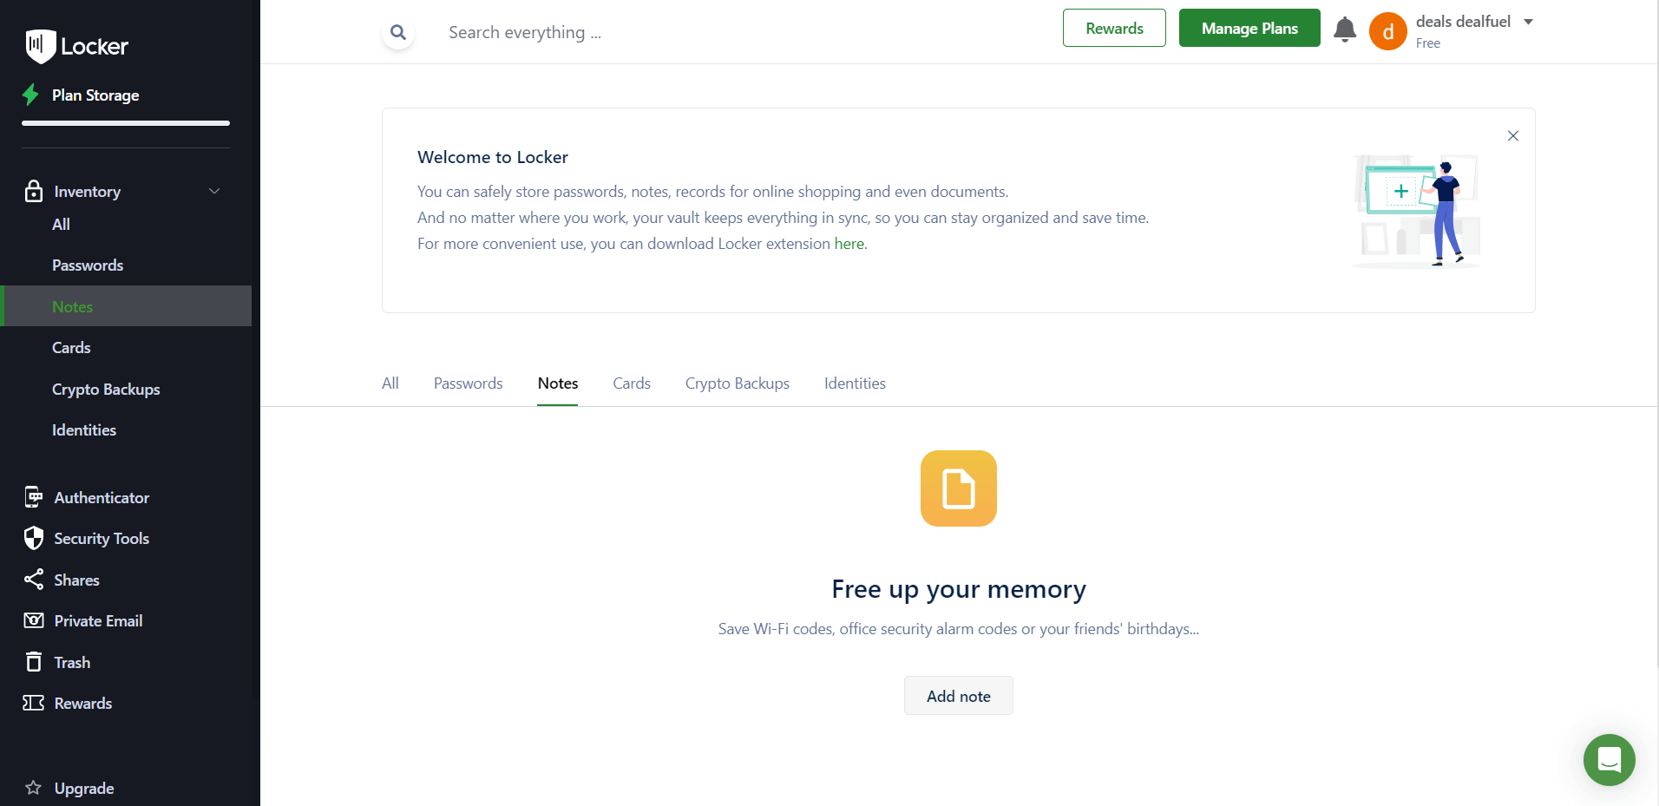The height and width of the screenshot is (806, 1659).
Task: Click the search magnifier icon
Action: tap(398, 32)
